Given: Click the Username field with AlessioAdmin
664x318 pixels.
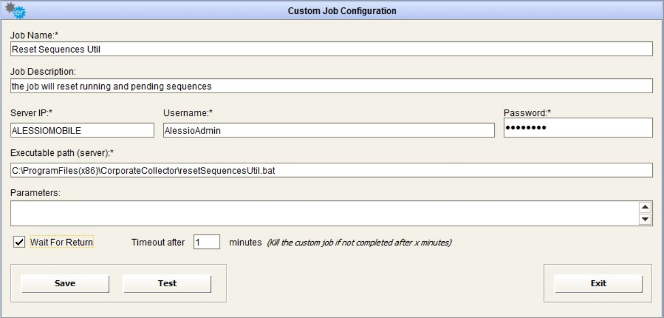Looking at the screenshot, I should (x=329, y=130).
